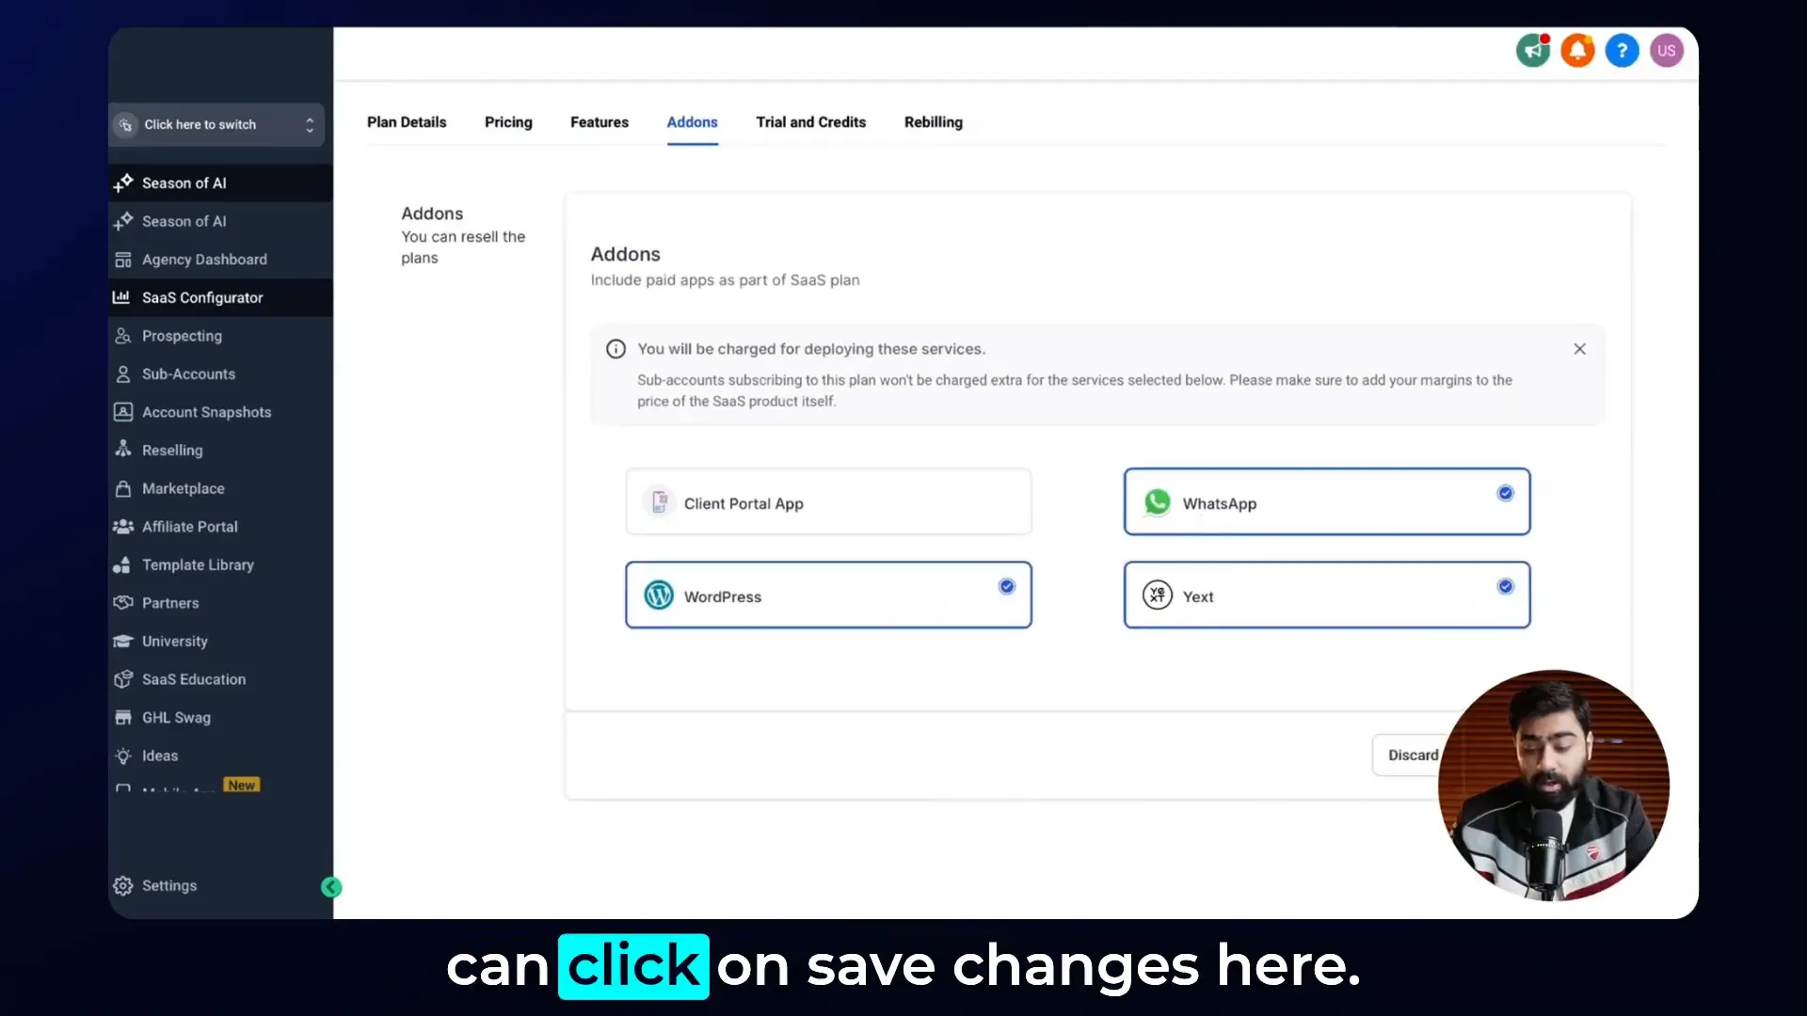Click the Ideas lightbulb icon

click(x=122, y=755)
